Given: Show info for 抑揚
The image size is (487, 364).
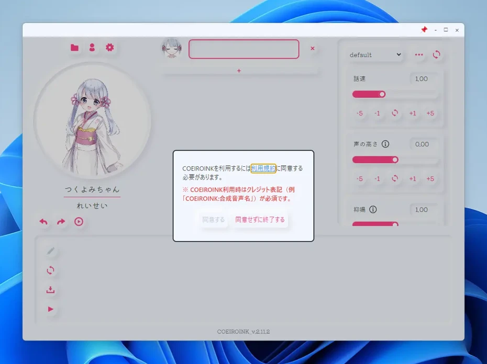Looking at the screenshot, I should pos(373,210).
